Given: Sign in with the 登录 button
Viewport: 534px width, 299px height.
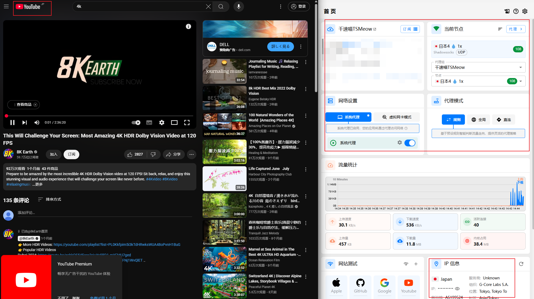Looking at the screenshot, I should point(299,7).
